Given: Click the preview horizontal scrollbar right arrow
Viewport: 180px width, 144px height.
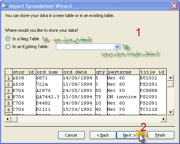Looking at the screenshot, I should (x=164, y=119).
